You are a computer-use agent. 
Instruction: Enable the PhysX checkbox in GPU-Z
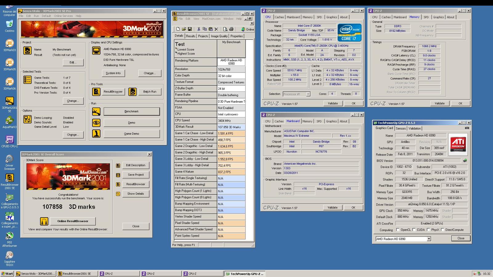(428, 230)
